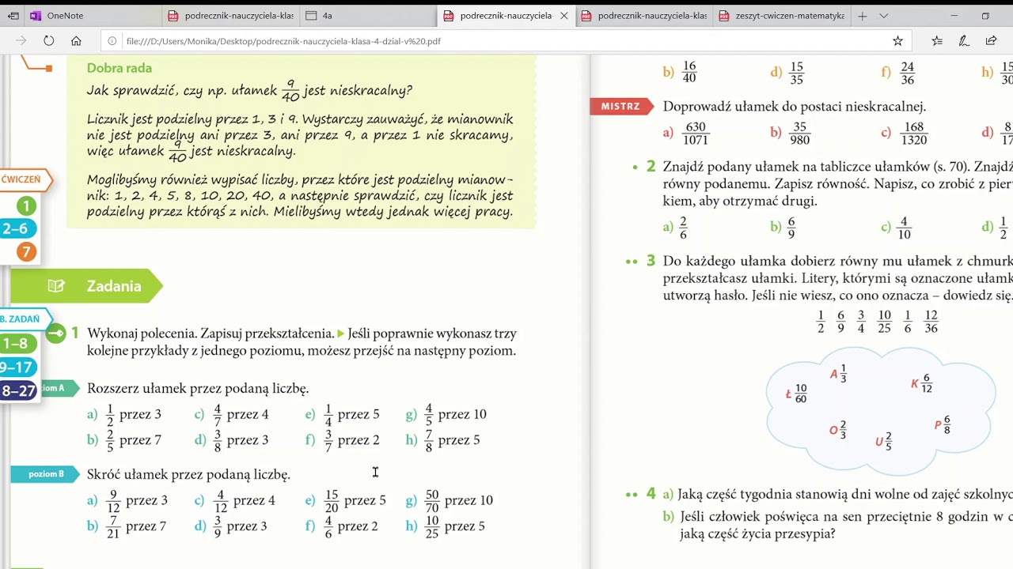Open the favorites hub icon
Viewport: 1013px width, 569px height.
tap(937, 41)
